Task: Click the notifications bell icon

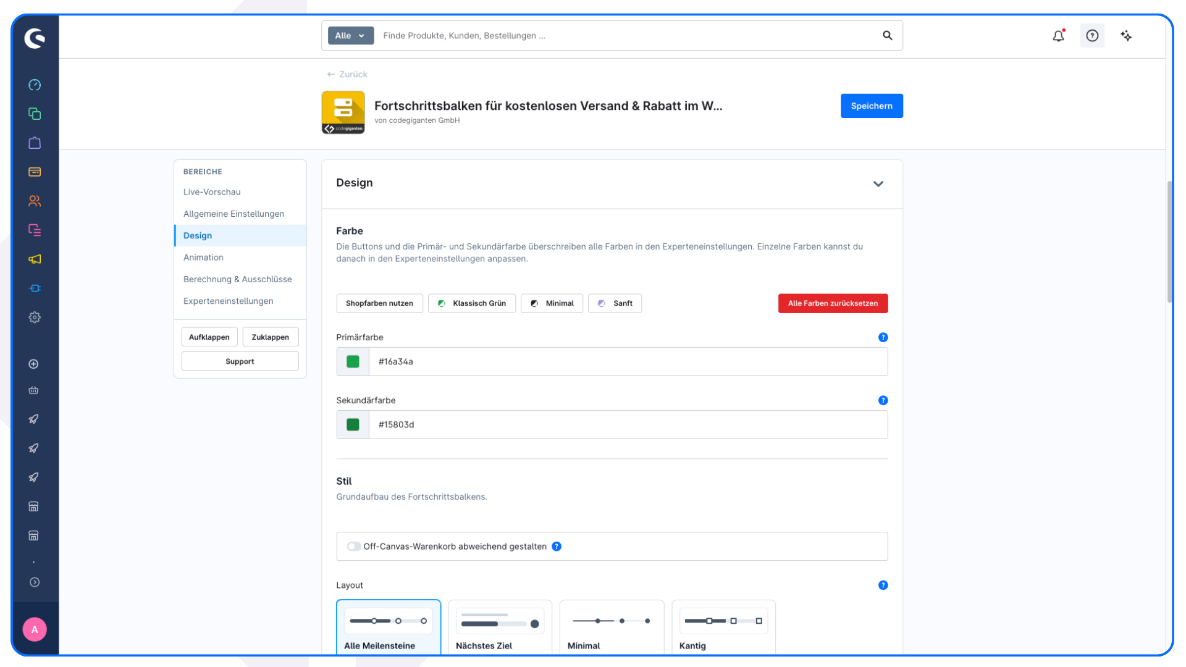Action: click(1059, 36)
